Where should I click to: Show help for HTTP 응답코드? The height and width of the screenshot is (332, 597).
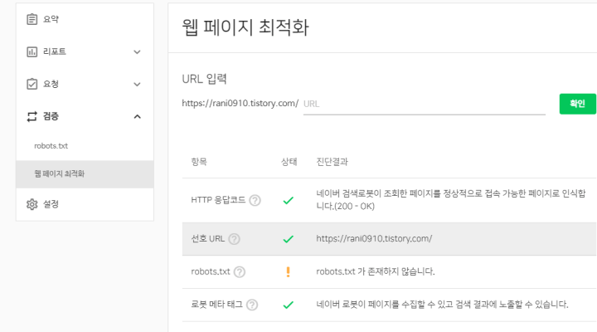255,200
